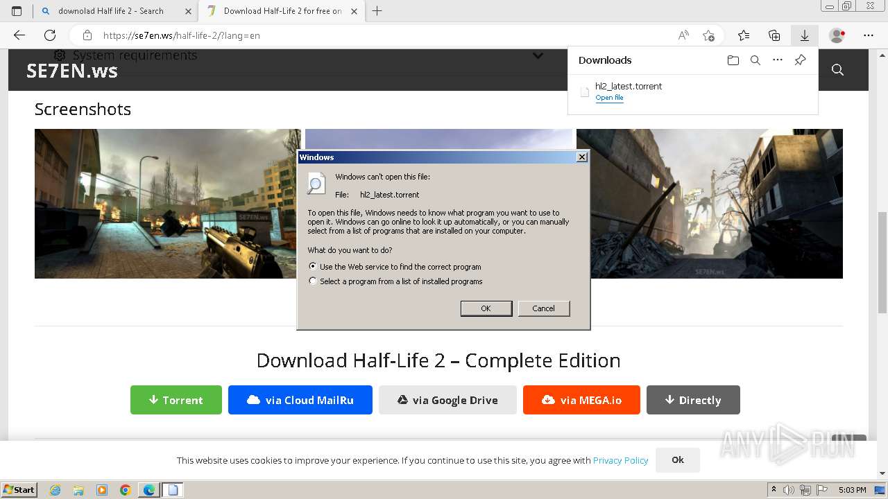
Task: Open Edge tab actions menu icon
Action: point(17,11)
